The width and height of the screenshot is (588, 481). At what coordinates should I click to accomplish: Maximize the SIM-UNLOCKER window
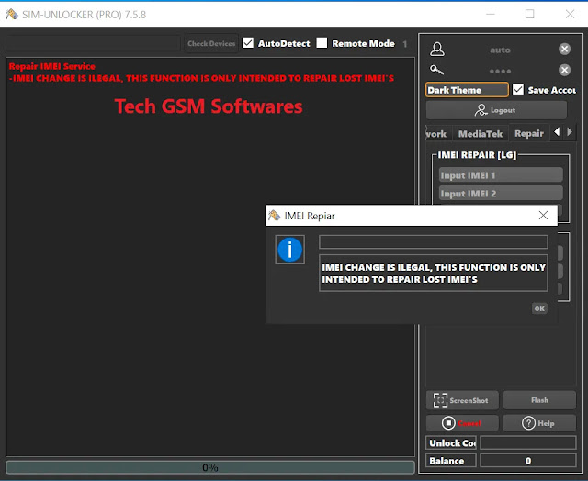pos(529,15)
